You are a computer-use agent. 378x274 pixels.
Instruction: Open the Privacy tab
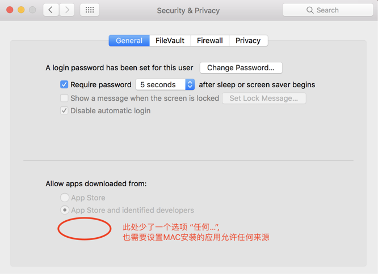pos(248,41)
